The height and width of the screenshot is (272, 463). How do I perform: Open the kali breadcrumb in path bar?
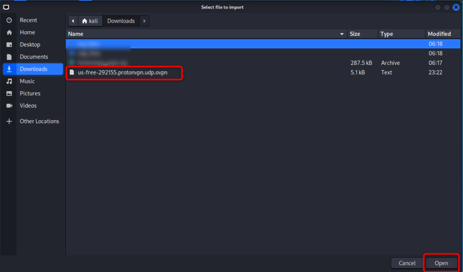[x=90, y=20]
